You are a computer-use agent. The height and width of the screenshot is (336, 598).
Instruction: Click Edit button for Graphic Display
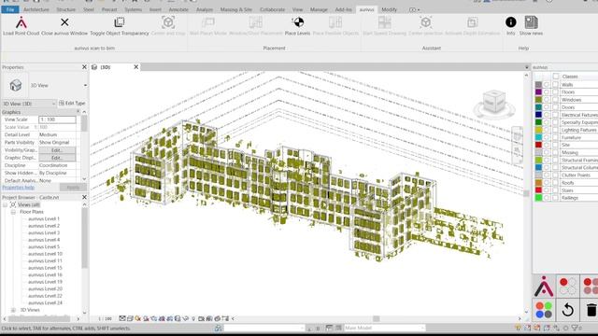(x=57, y=158)
